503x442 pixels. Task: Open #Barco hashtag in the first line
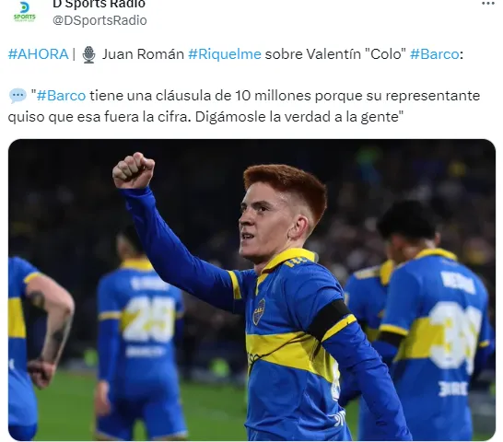click(435, 54)
